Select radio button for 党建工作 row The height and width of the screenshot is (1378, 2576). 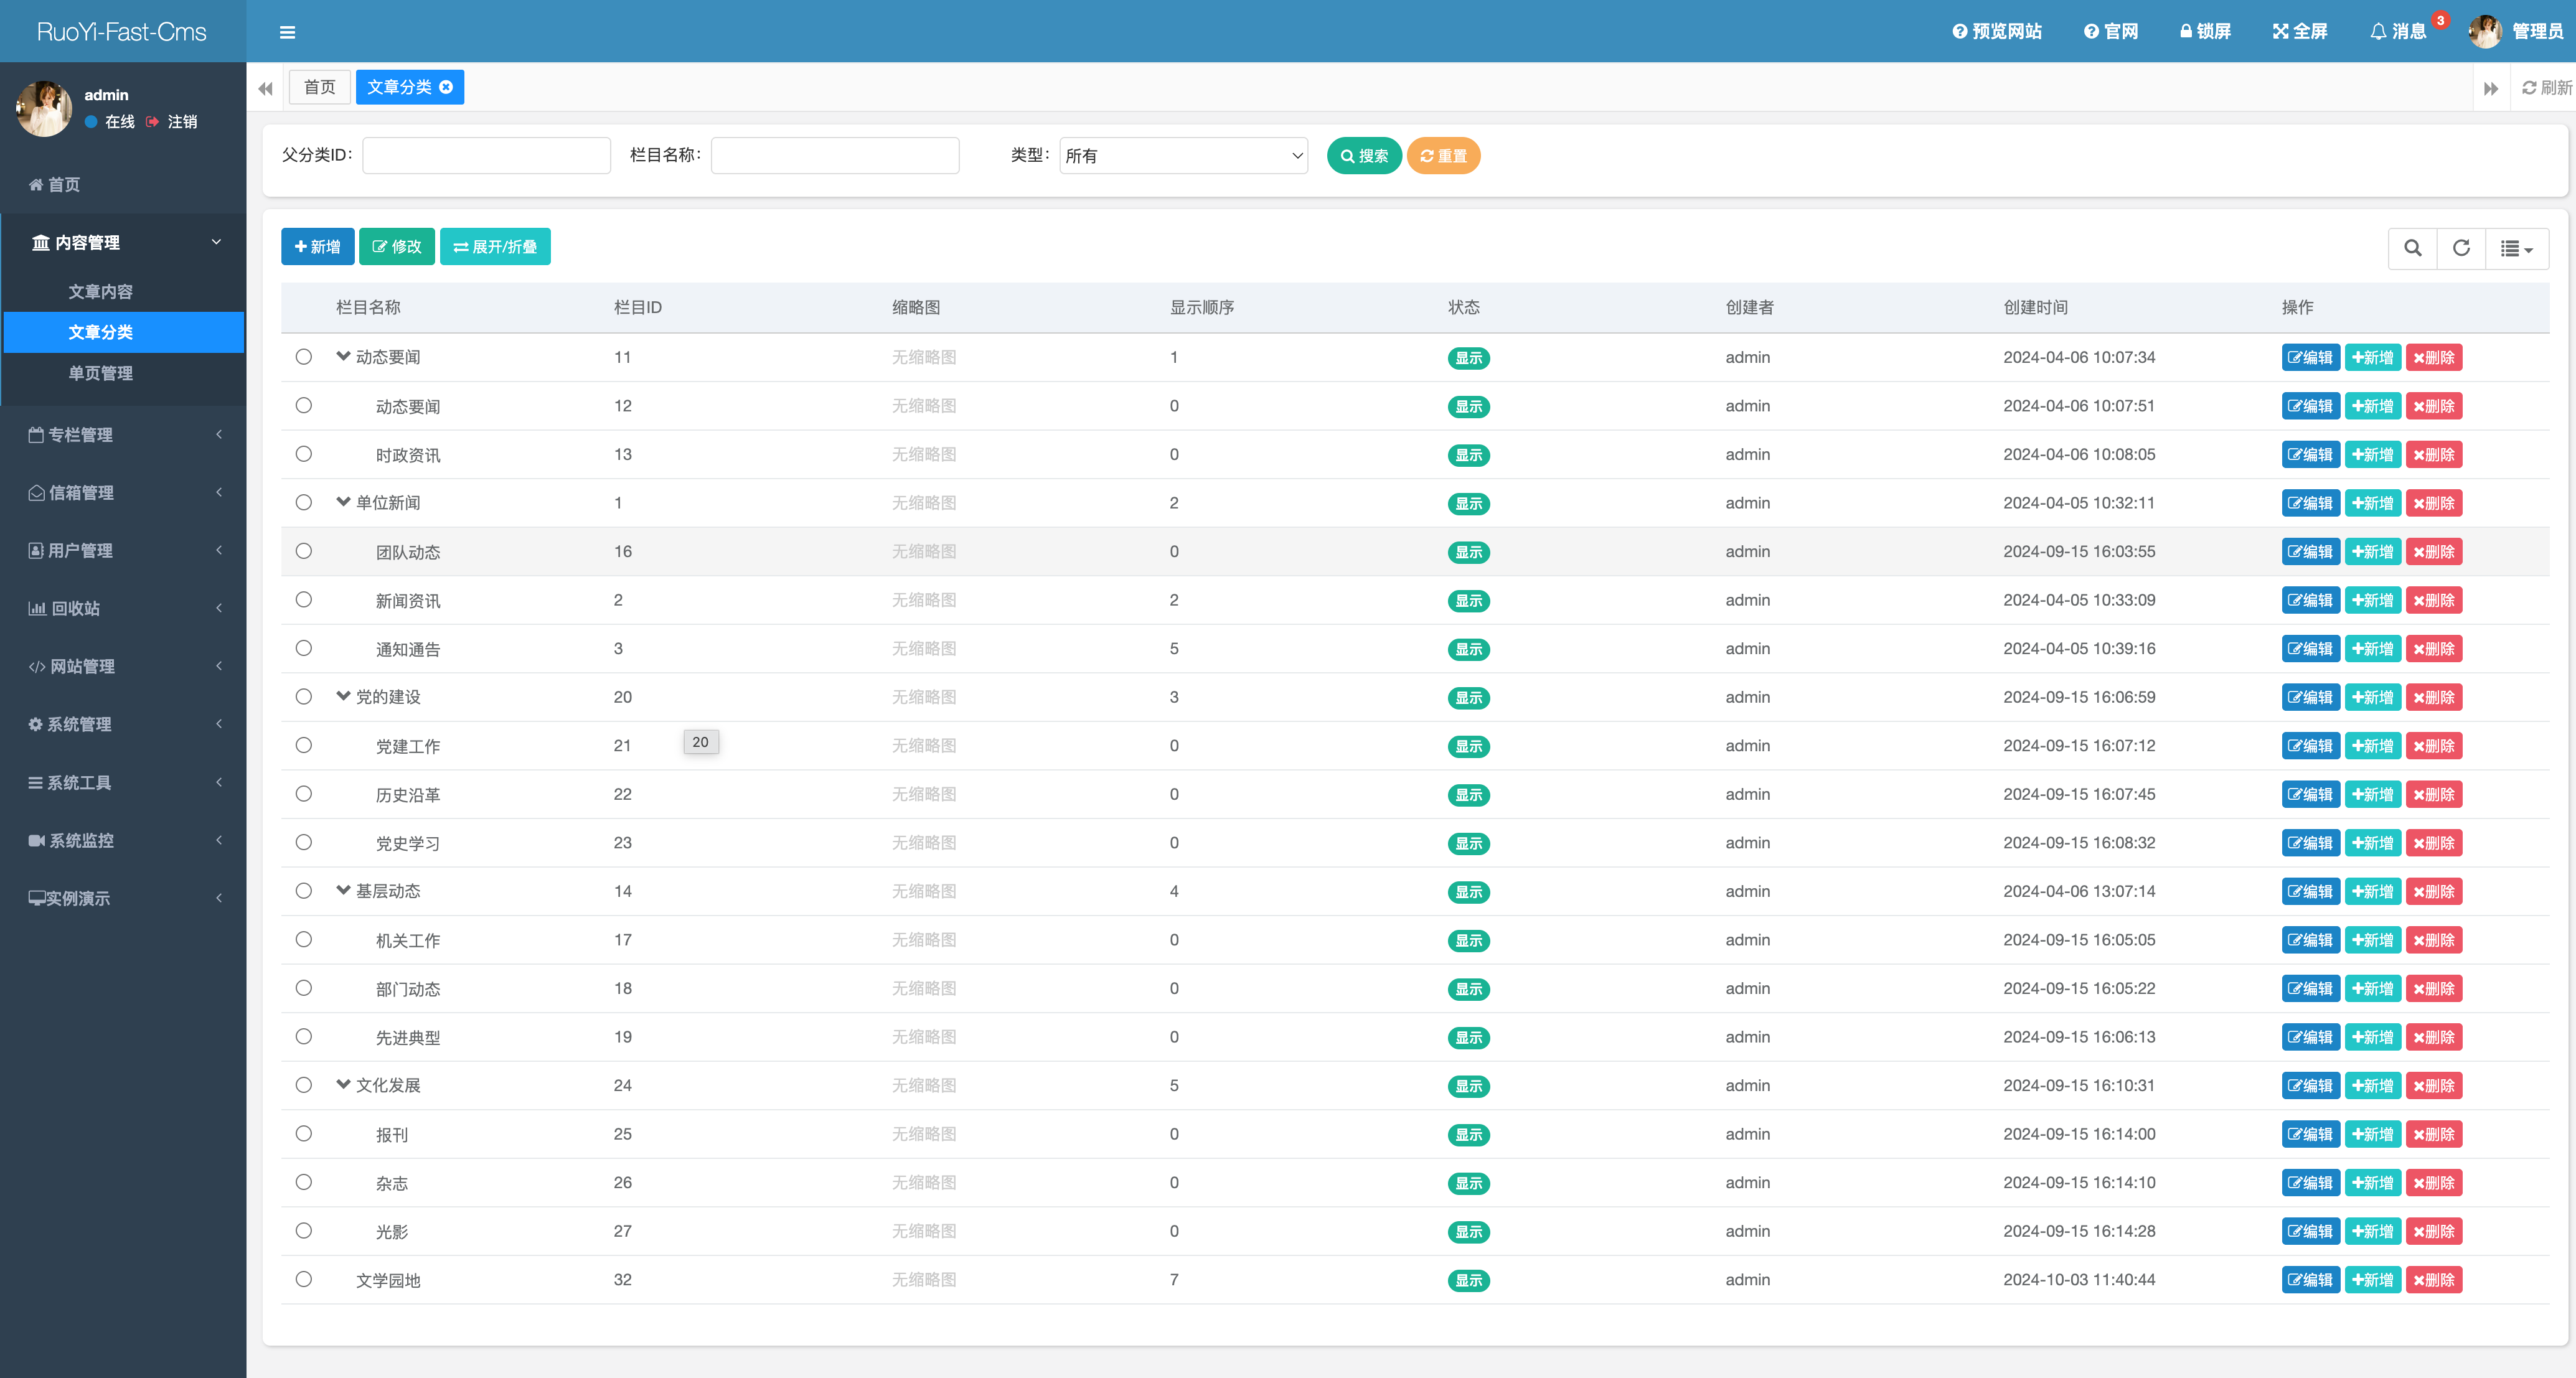click(304, 745)
